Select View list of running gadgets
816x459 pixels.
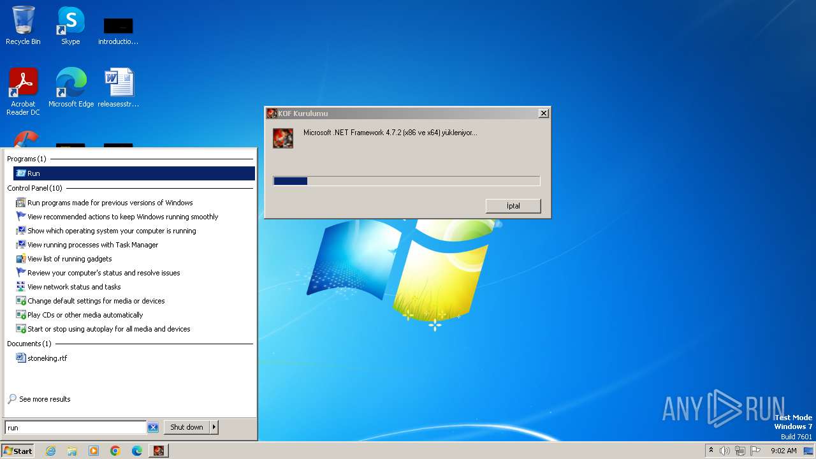tap(64, 259)
